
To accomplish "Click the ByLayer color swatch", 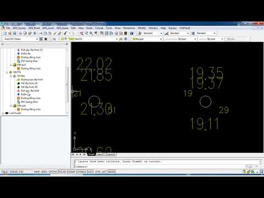I will [134, 39].
